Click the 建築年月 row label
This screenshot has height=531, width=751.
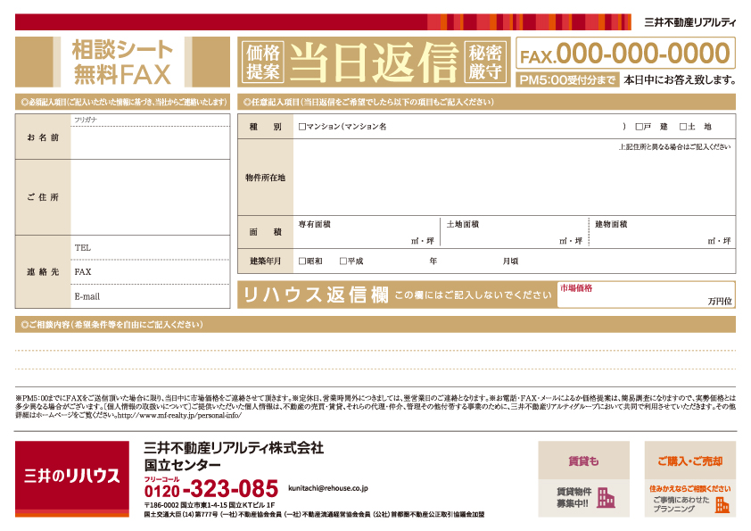coord(265,261)
